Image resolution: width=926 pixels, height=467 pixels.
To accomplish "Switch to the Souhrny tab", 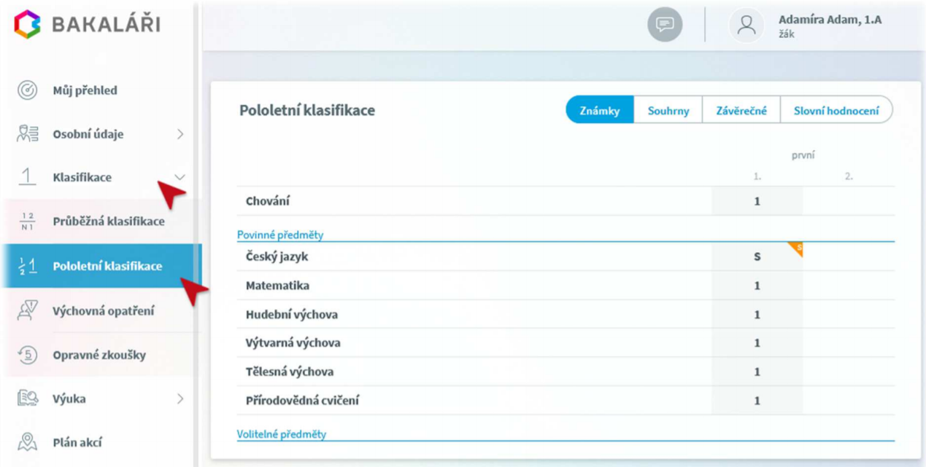I will pyautogui.click(x=668, y=111).
